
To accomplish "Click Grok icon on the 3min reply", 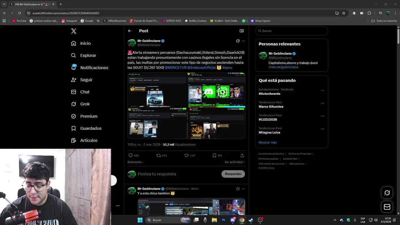I will tap(238, 189).
